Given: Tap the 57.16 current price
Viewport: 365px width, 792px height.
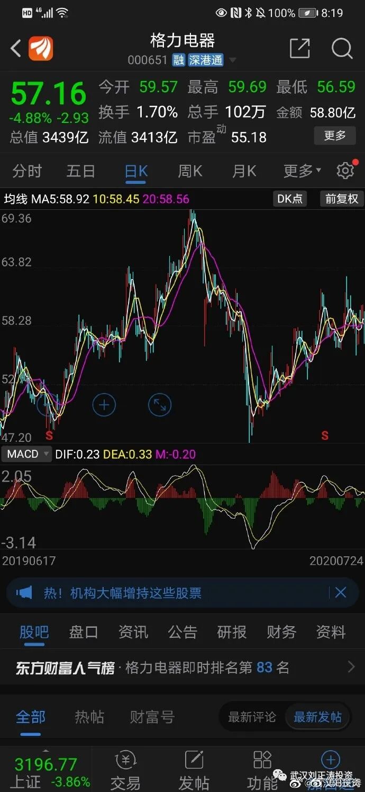Looking at the screenshot, I should click(x=49, y=94).
